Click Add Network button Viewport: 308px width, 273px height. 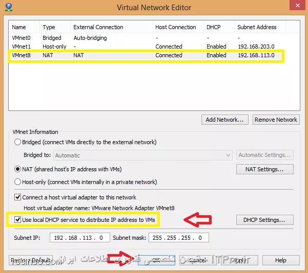(x=224, y=120)
